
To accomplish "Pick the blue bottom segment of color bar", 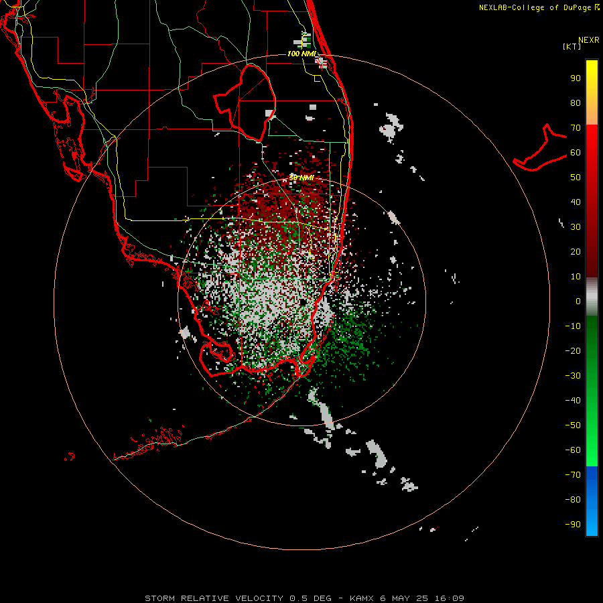I will (x=592, y=501).
